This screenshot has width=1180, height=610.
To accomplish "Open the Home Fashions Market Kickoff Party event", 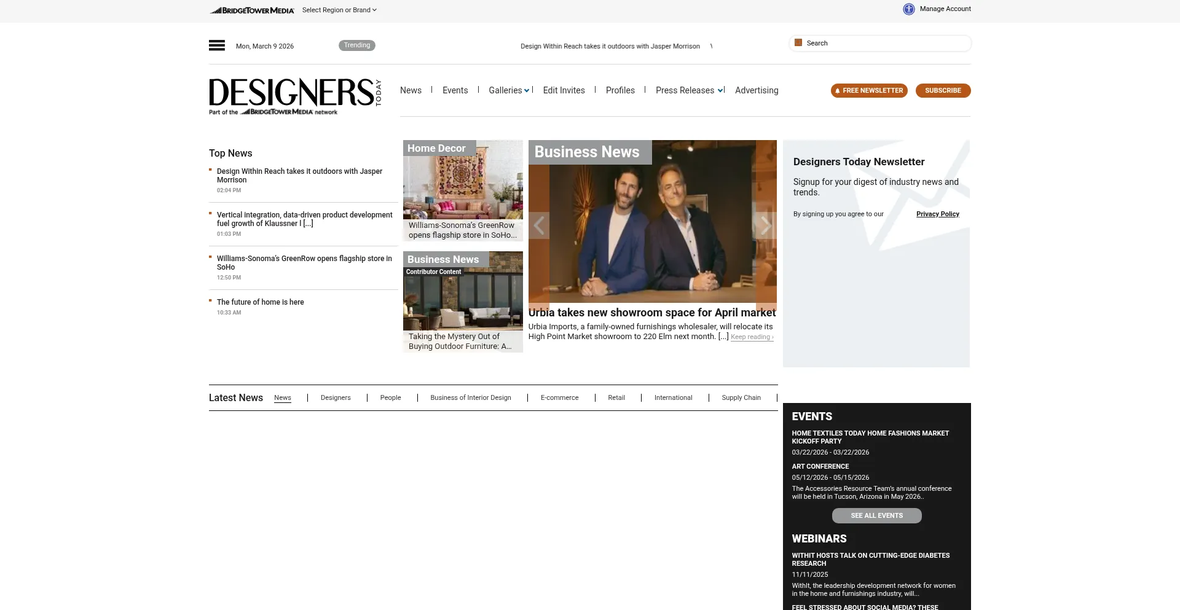I will point(870,437).
